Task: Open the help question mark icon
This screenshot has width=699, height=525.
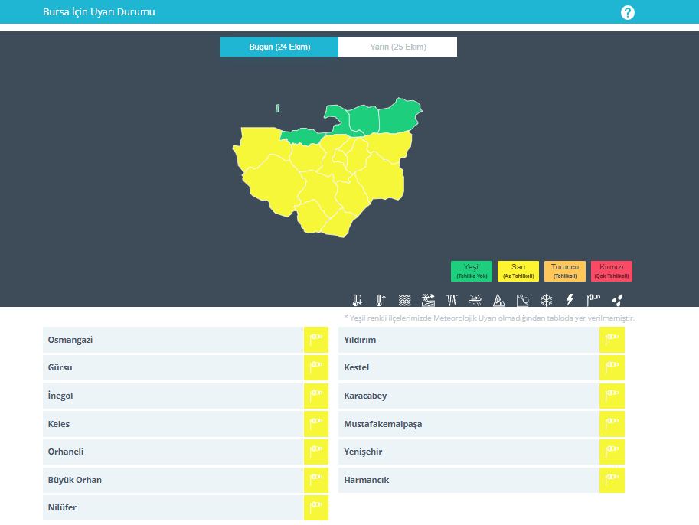Action: coord(628,12)
